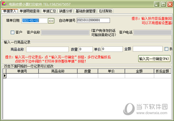Click the 数量 input field

86,49
